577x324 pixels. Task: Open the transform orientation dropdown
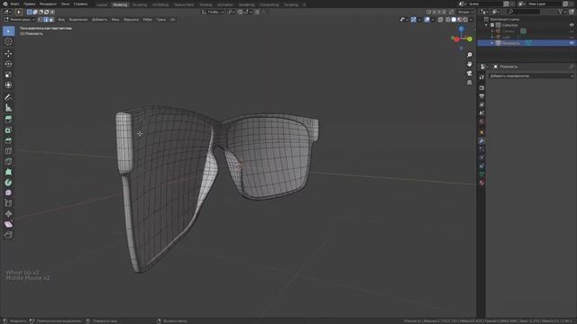[x=213, y=12]
